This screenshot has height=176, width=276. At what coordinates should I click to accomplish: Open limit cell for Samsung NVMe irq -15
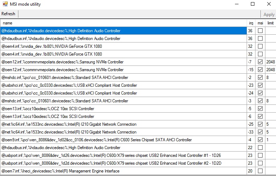pos(270,70)
